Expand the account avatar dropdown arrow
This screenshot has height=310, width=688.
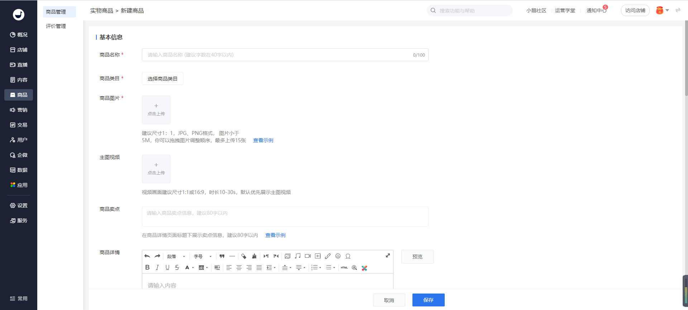(667, 10)
